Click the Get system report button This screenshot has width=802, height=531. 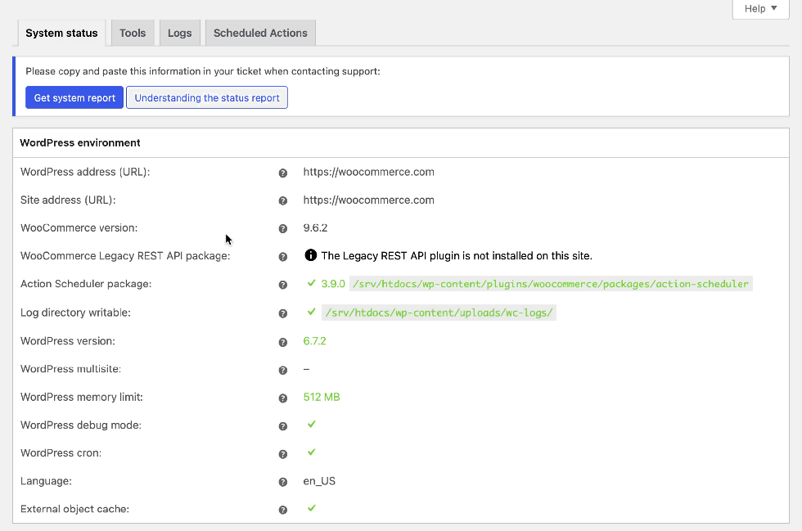click(x=74, y=97)
